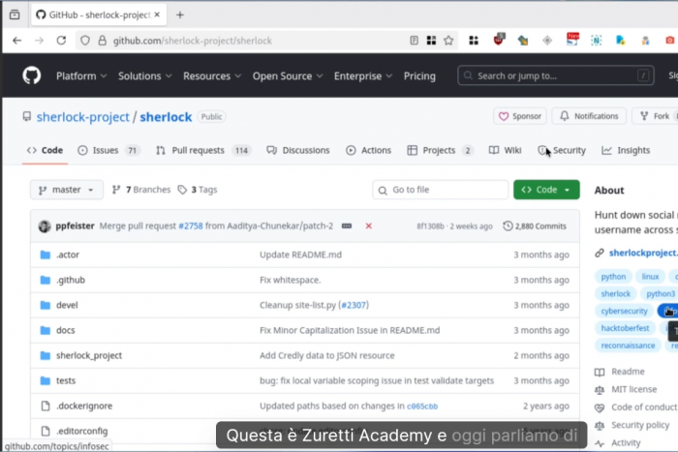
Task: Click the red camera extension icon
Action: point(670,41)
